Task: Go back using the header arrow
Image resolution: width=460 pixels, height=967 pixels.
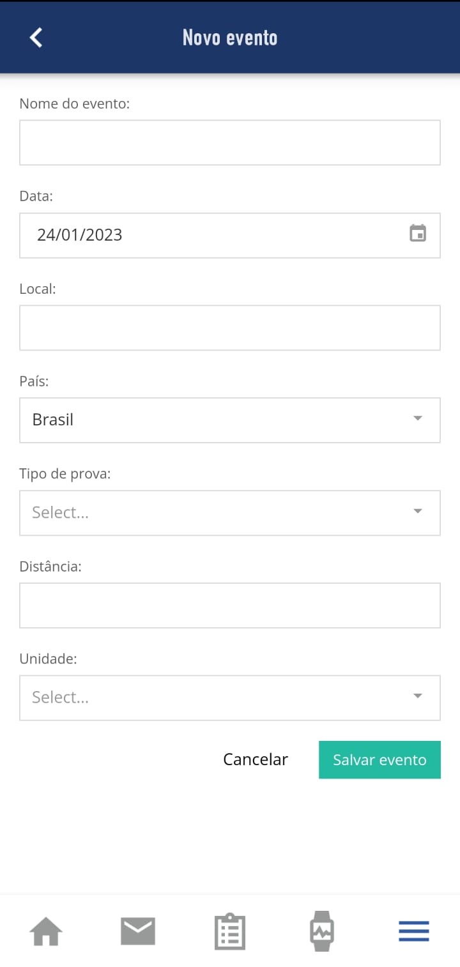Action: tap(36, 38)
